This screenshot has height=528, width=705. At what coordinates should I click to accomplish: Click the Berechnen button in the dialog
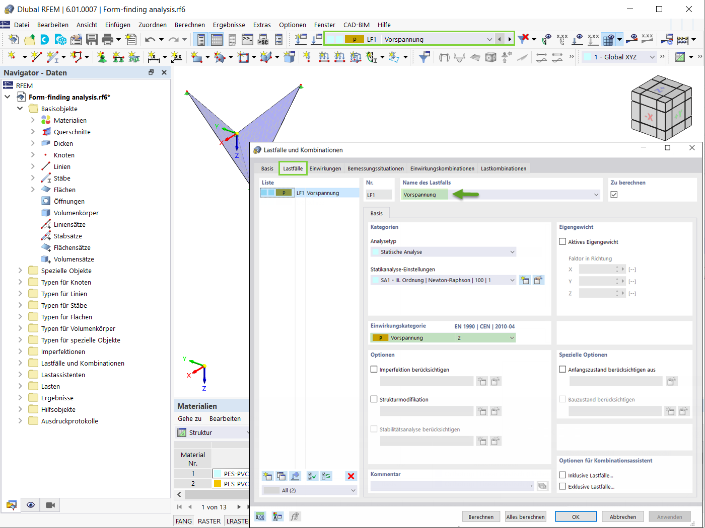481,516
